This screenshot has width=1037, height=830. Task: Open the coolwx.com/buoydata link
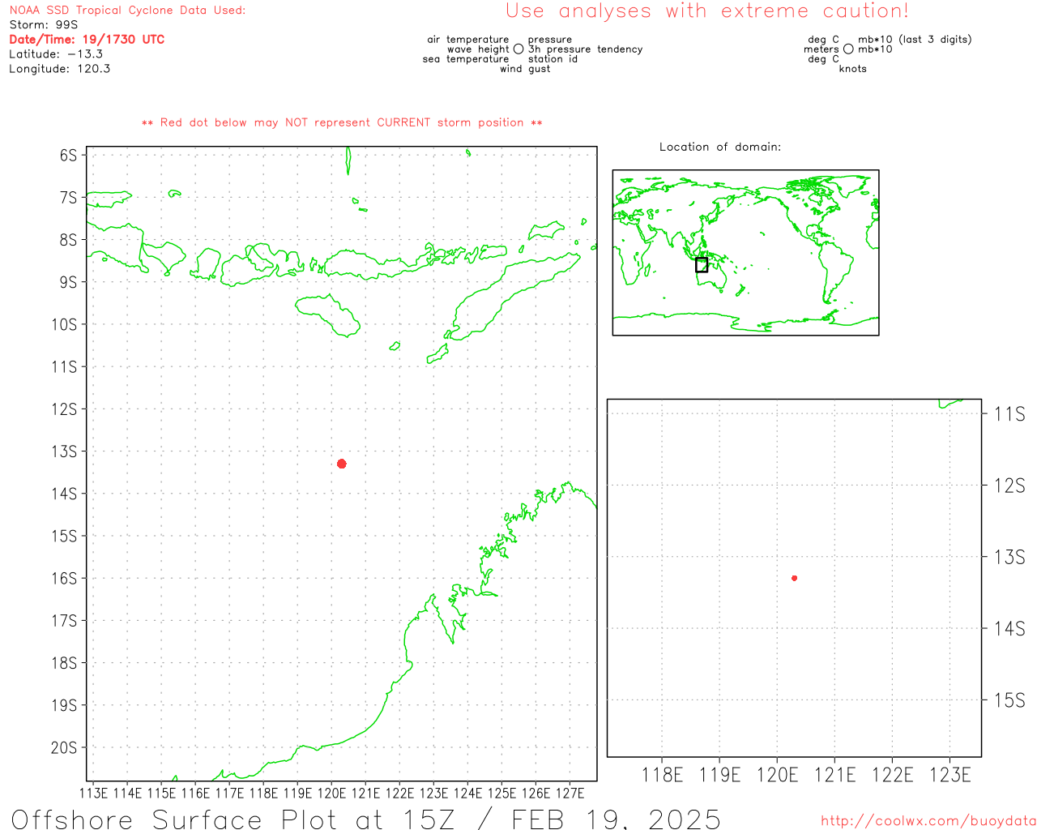pos(928,821)
